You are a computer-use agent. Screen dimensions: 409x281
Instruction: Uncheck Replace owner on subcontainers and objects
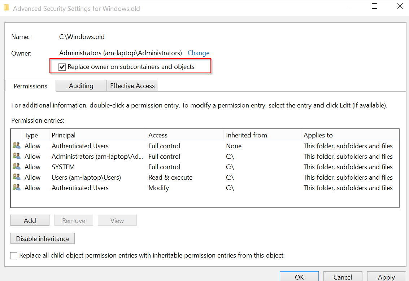pyautogui.click(x=62, y=67)
